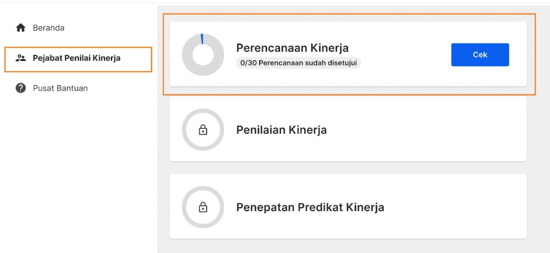Click empty area of the Penepatan Predikat Kinerja card

(x=456, y=207)
